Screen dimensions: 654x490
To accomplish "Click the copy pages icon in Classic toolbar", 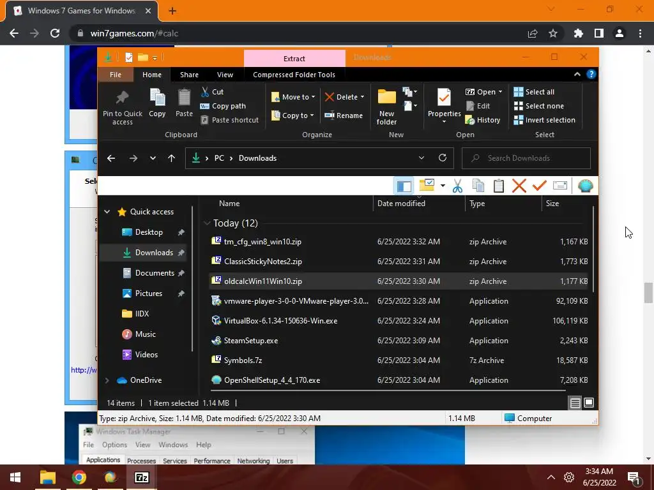I will click(478, 186).
